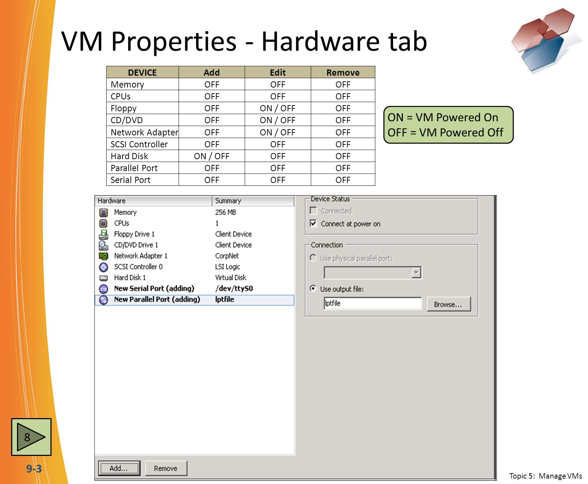Click the LSI Logic summary value
The image size is (588, 484).
(x=227, y=267)
